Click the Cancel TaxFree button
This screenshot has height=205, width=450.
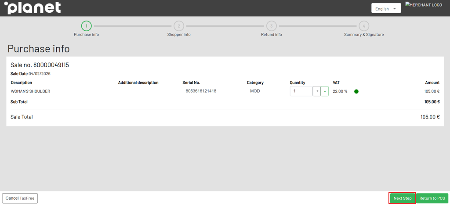tap(20, 198)
